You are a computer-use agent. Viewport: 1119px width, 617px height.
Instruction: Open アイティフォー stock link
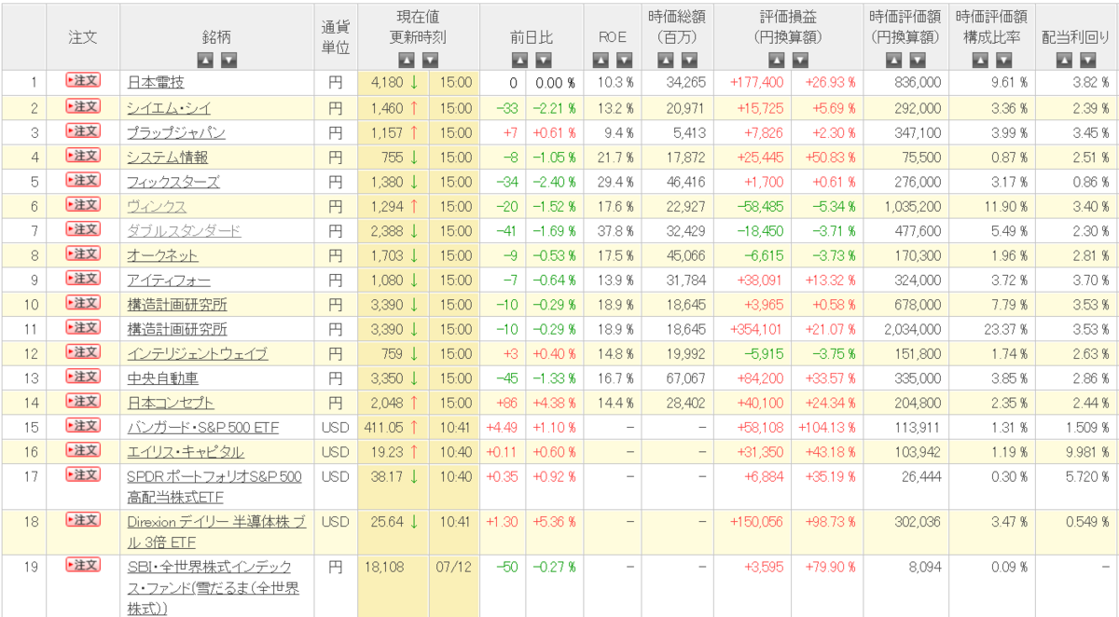(169, 281)
